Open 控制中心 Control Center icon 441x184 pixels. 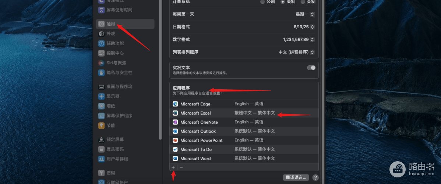tap(101, 53)
